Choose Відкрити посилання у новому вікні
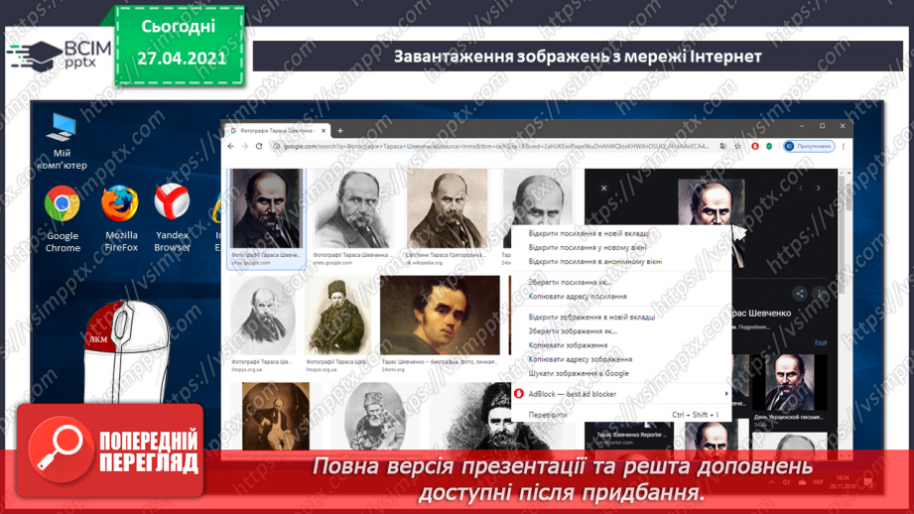This screenshot has width=914, height=514. 621,247
